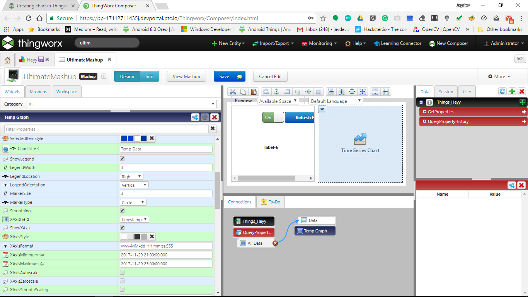Open GetProperties with its arrow icon

coord(523,112)
